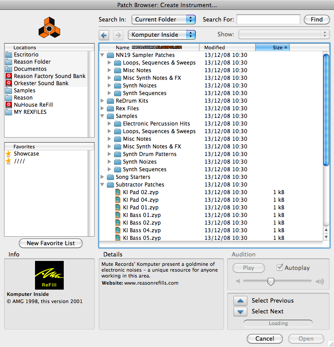Click the Cancel button
Screen dimensions: 334x347
[264, 338]
